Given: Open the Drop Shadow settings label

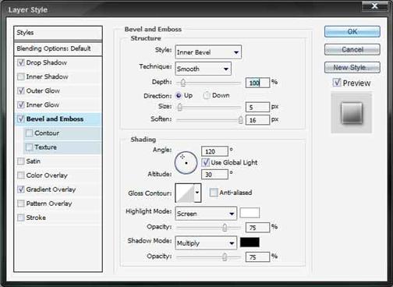Looking at the screenshot, I should pyautogui.click(x=47, y=62).
